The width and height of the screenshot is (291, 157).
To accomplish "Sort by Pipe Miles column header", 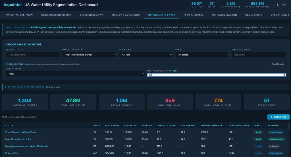I will pos(130,125).
